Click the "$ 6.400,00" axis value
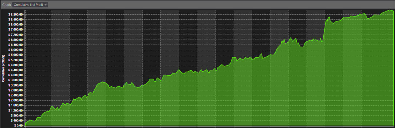The image size is (395, 128). coord(15,45)
